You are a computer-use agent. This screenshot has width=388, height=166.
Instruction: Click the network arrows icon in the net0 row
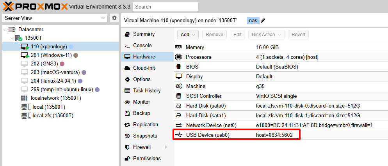coord(178,125)
